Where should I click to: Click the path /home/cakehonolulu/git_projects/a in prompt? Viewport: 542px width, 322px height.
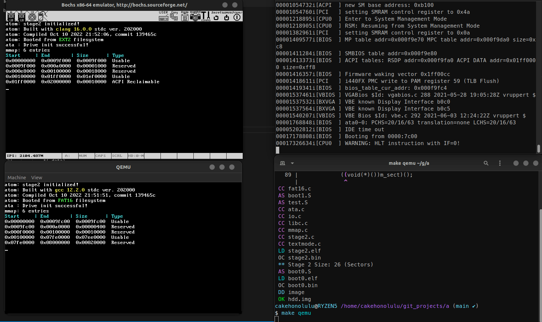click(x=395, y=306)
